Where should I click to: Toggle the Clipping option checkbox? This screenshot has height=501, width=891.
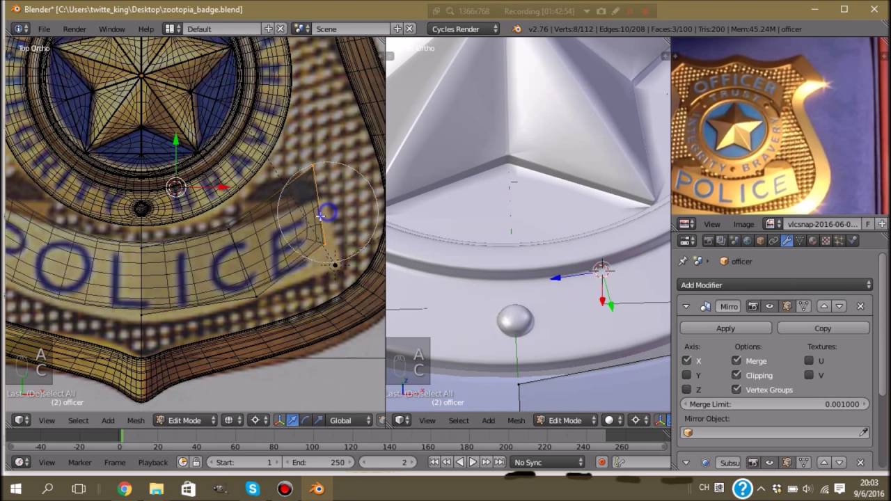(x=736, y=375)
